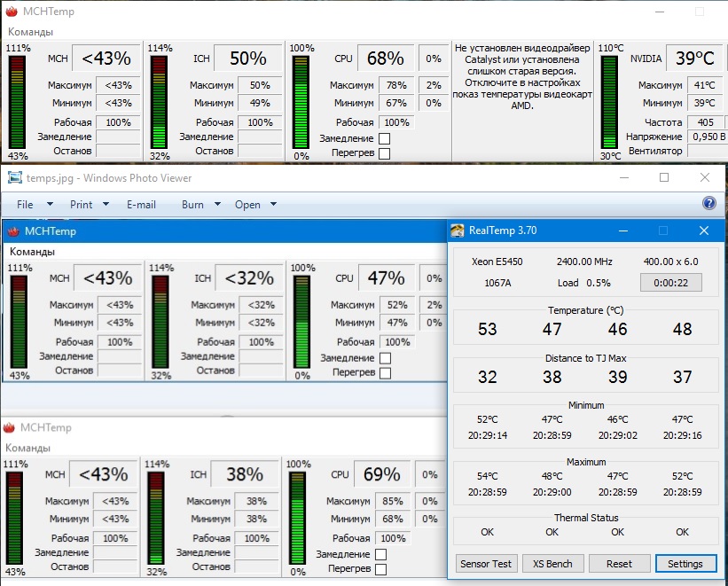The height and width of the screenshot is (586, 728).
Task: Close the RealTemp 3.70 window
Action: (704, 230)
